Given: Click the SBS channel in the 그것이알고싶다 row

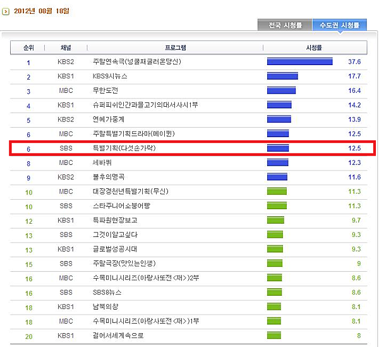Looking at the screenshot, I should 66,234.
